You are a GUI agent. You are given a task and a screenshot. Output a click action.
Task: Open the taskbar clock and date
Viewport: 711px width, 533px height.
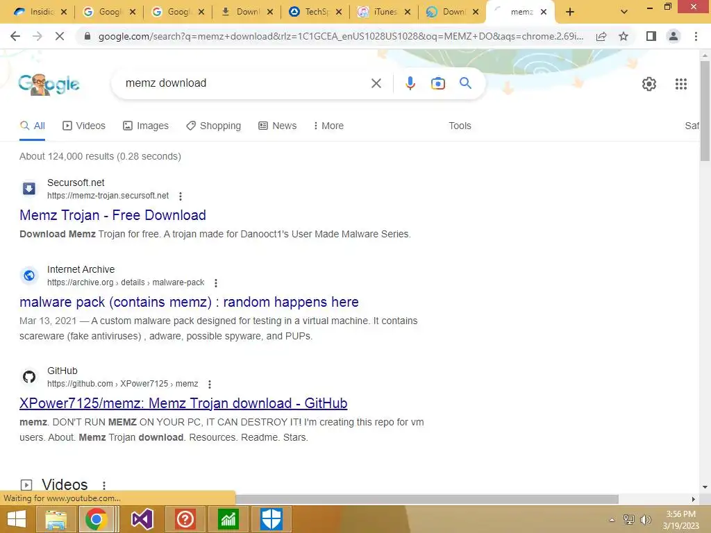pos(680,520)
